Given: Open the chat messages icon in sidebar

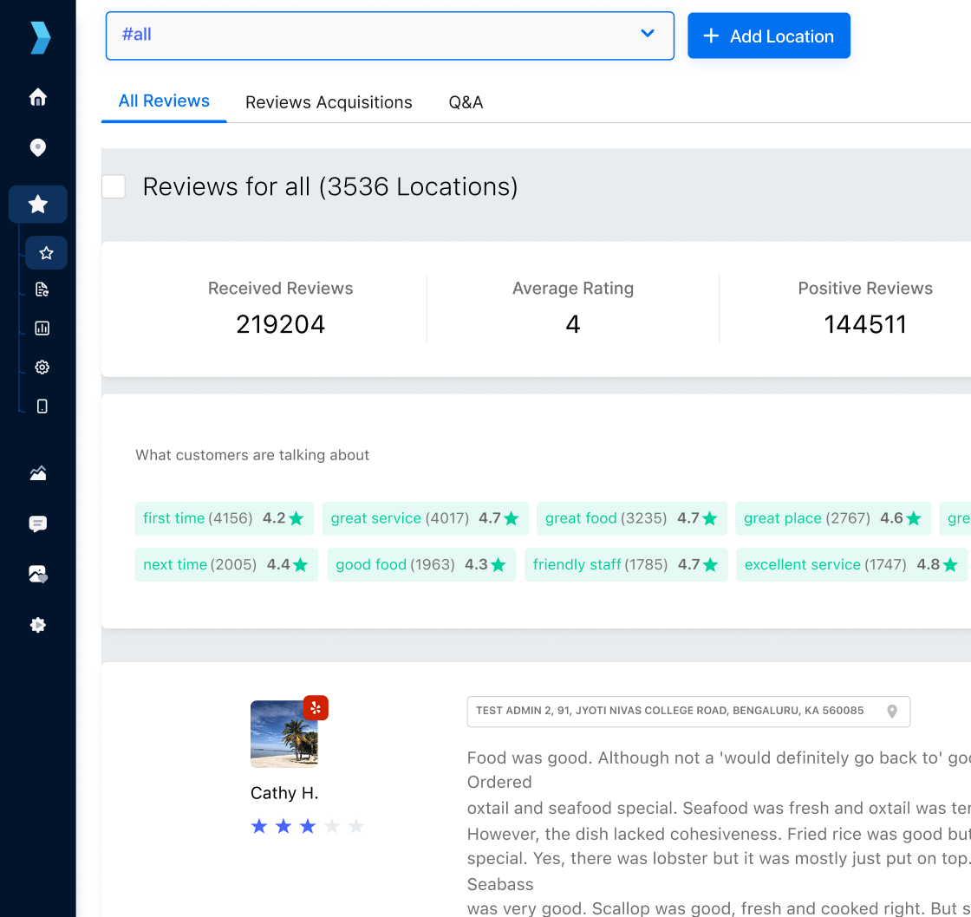Looking at the screenshot, I should (38, 524).
